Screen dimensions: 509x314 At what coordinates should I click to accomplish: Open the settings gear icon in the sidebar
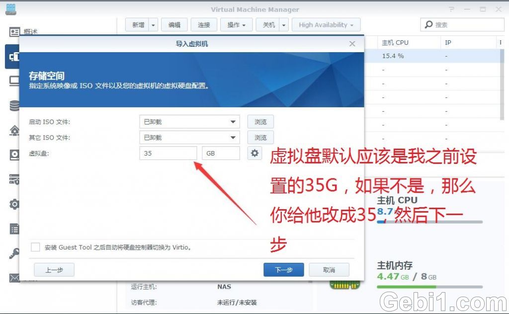click(14, 204)
